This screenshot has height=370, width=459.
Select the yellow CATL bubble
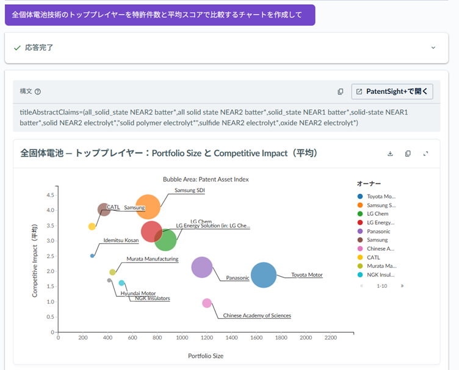[92, 227]
